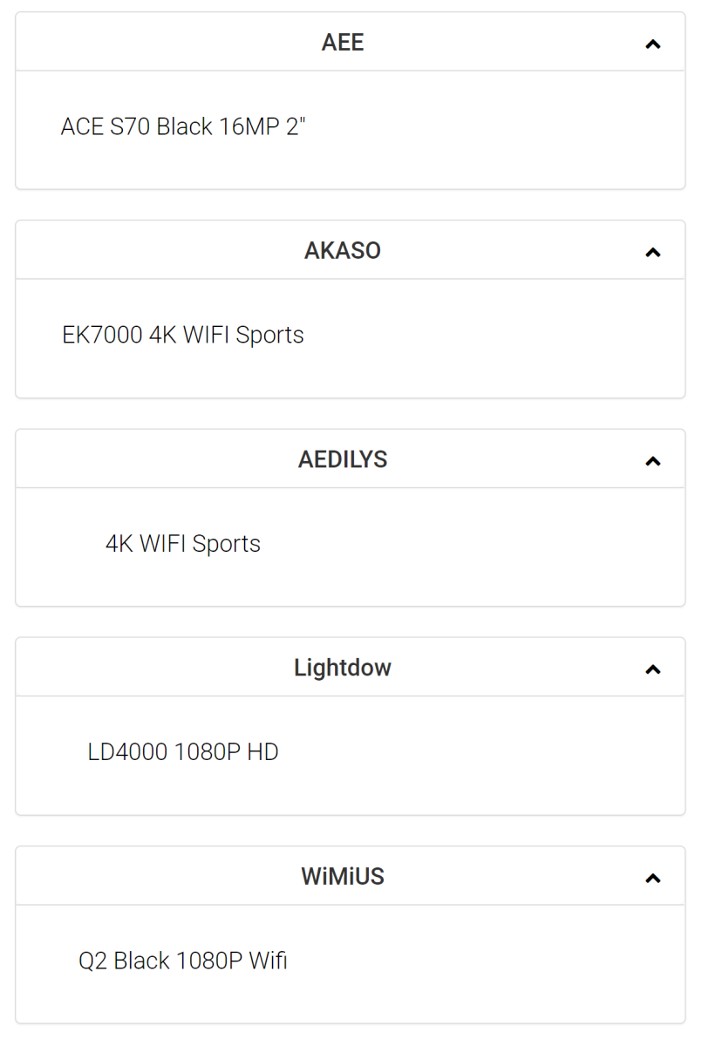The image size is (702, 1046).
Task: Collapse WiMiUS panel via its arrow icon
Action: point(652,879)
